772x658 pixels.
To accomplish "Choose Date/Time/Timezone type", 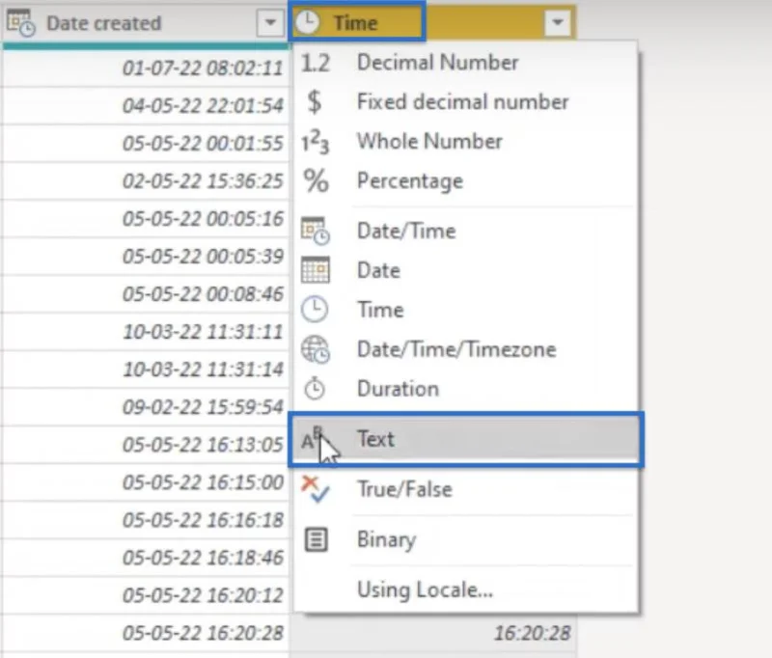I will [x=466, y=349].
